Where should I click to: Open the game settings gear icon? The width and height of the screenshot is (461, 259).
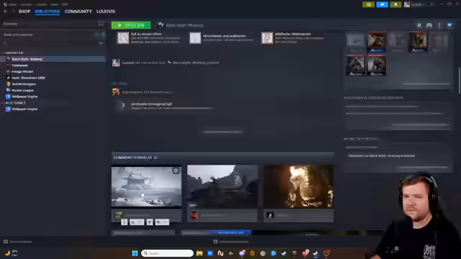(419, 25)
